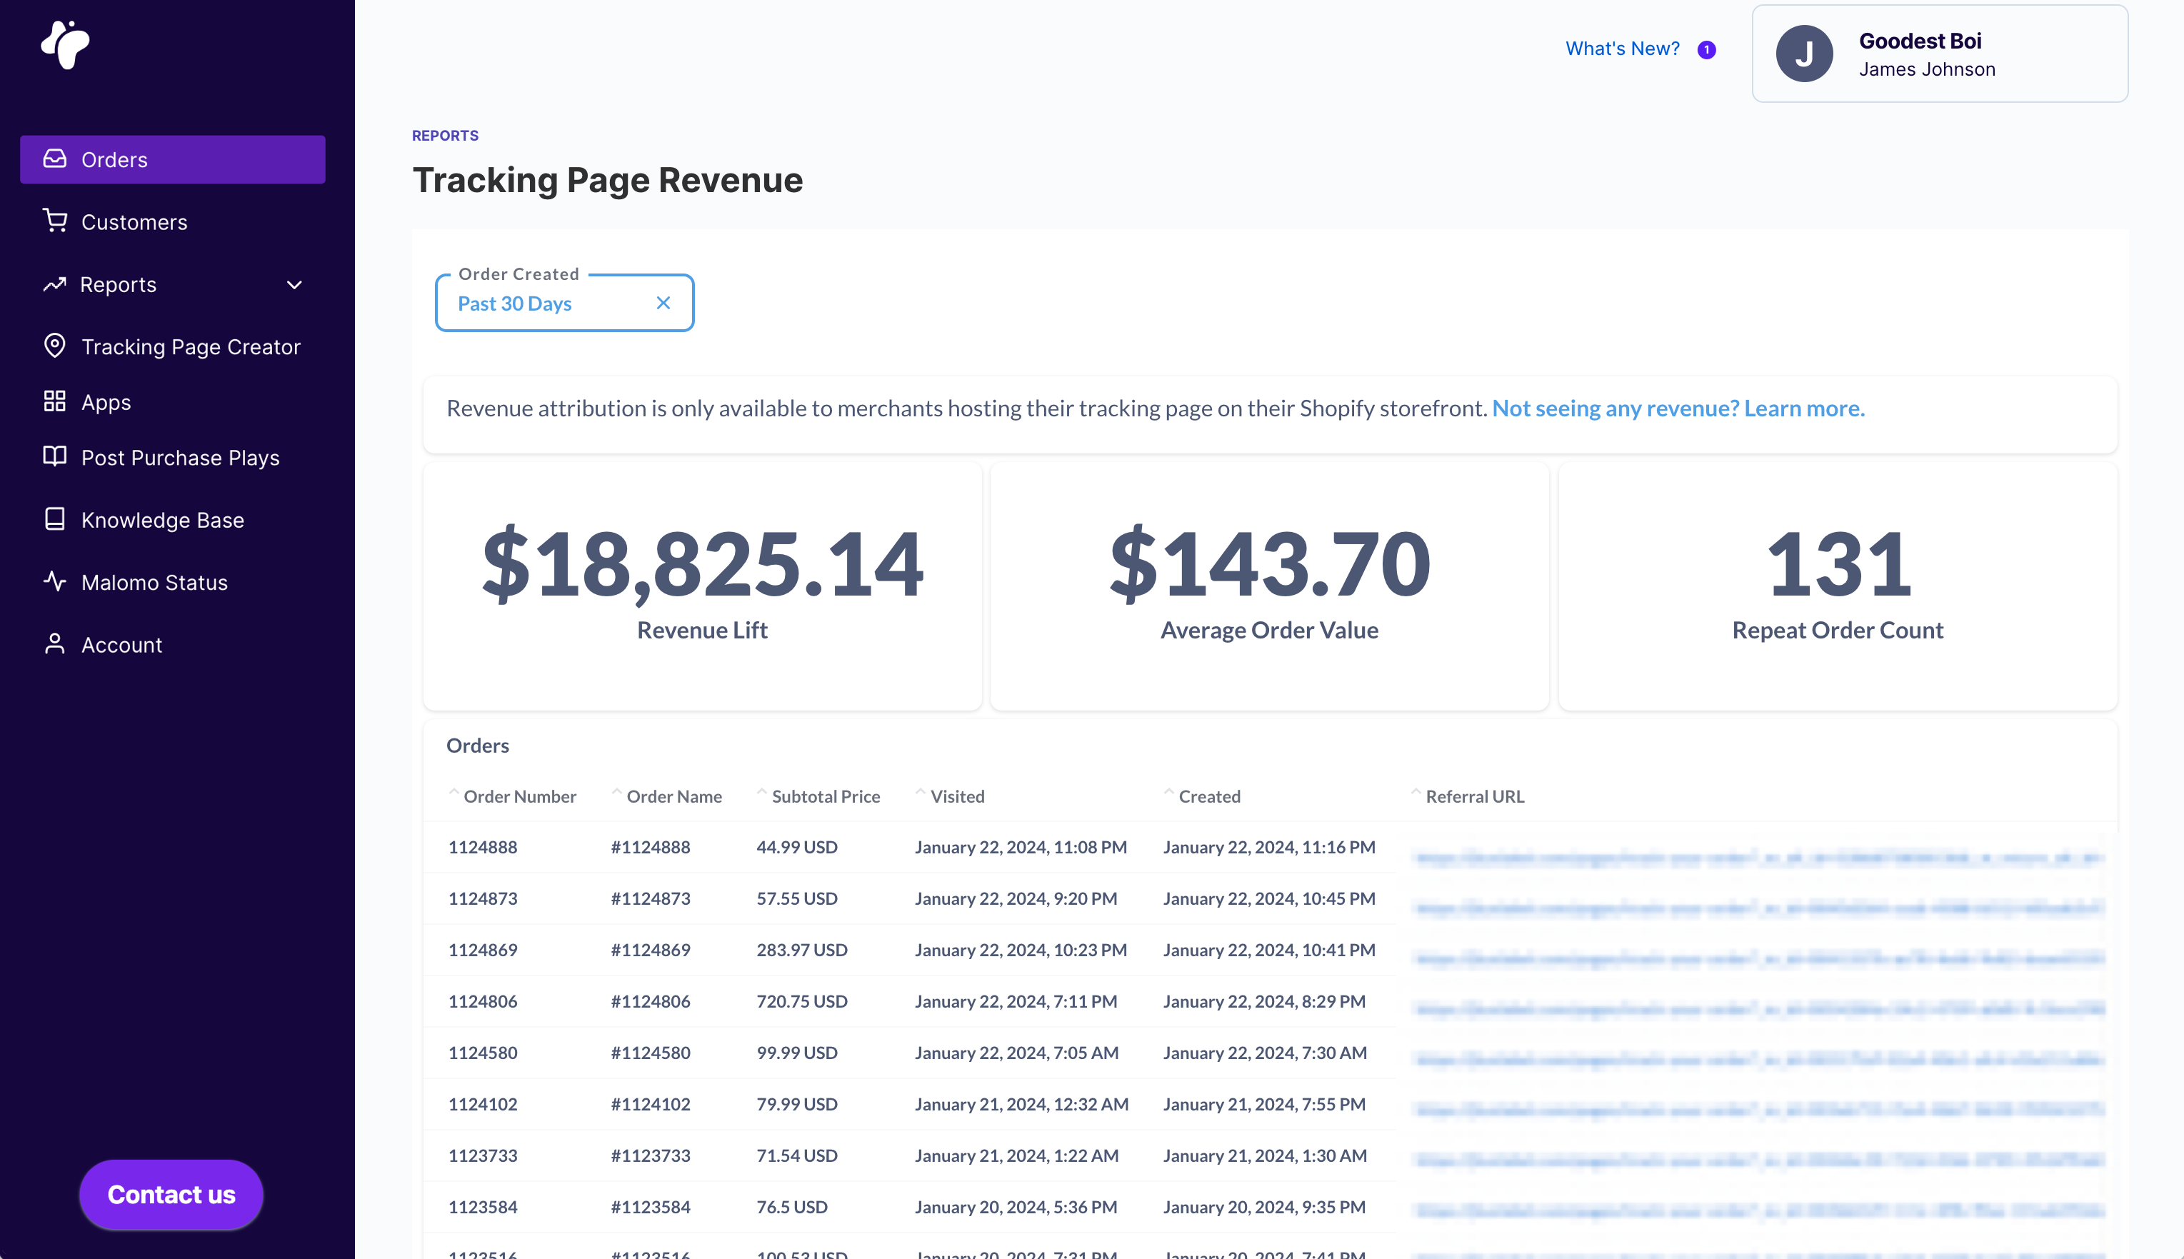Screen dimensions: 2184x1259
Task: Sort by Order Number column
Action: coord(519,796)
